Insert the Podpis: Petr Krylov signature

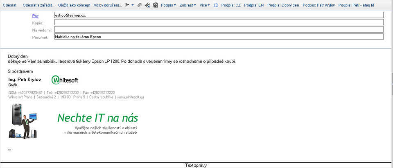tap(318, 5)
